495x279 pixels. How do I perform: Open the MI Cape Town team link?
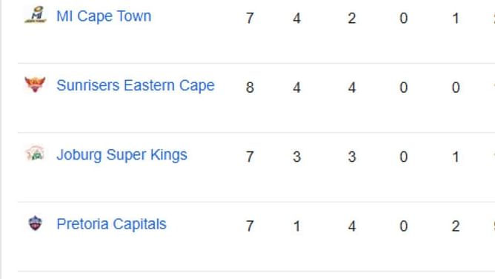(x=104, y=16)
